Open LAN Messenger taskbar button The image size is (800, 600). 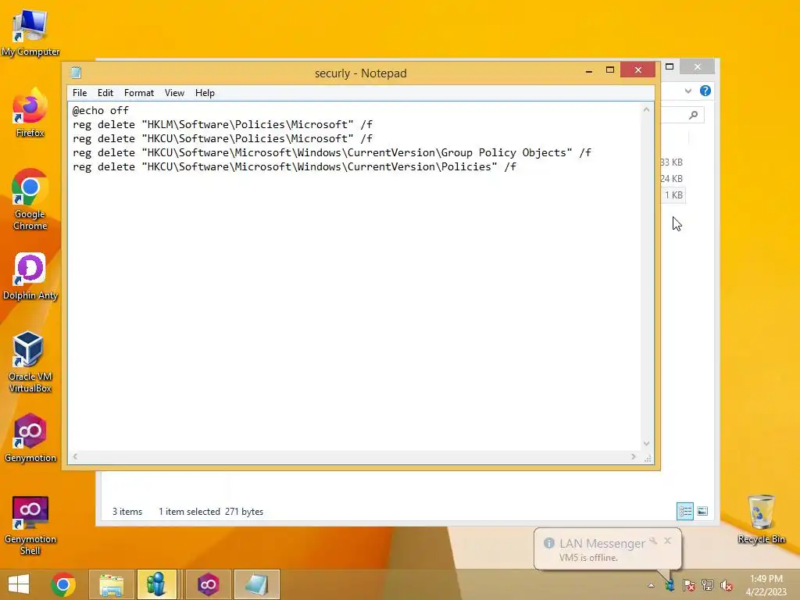coord(156,584)
